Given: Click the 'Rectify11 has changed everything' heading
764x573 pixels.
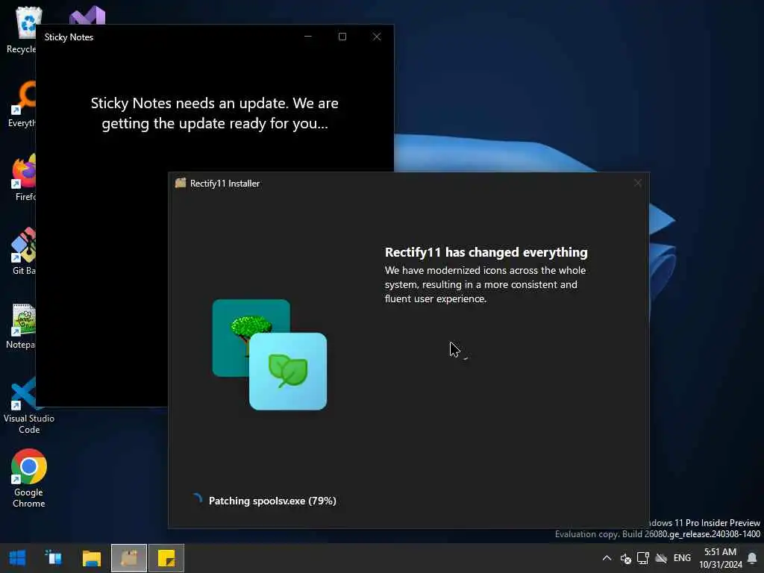Looking at the screenshot, I should click(486, 252).
